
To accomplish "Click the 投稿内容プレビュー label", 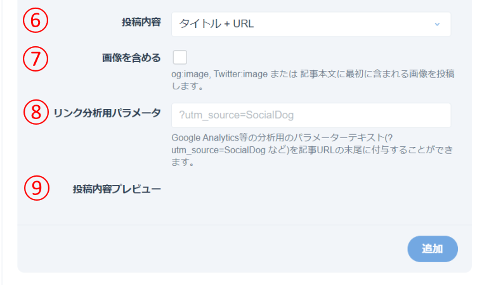I will [117, 189].
